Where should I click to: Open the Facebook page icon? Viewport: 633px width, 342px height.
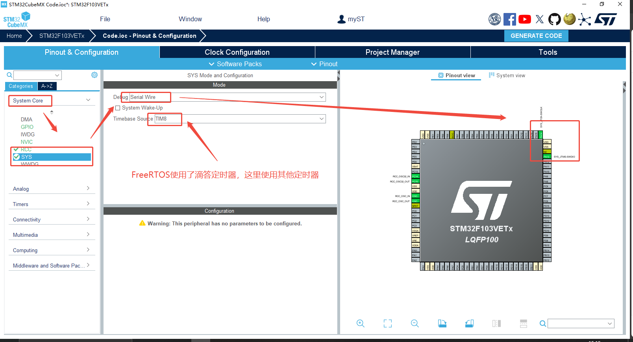pos(510,19)
